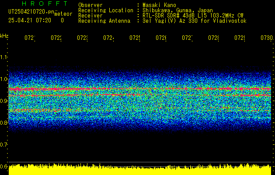Click the Observer label
The height and width of the screenshot is (175, 275).
(91, 5)
